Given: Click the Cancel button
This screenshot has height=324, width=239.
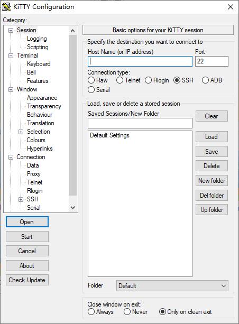Looking at the screenshot, I should [27, 251].
